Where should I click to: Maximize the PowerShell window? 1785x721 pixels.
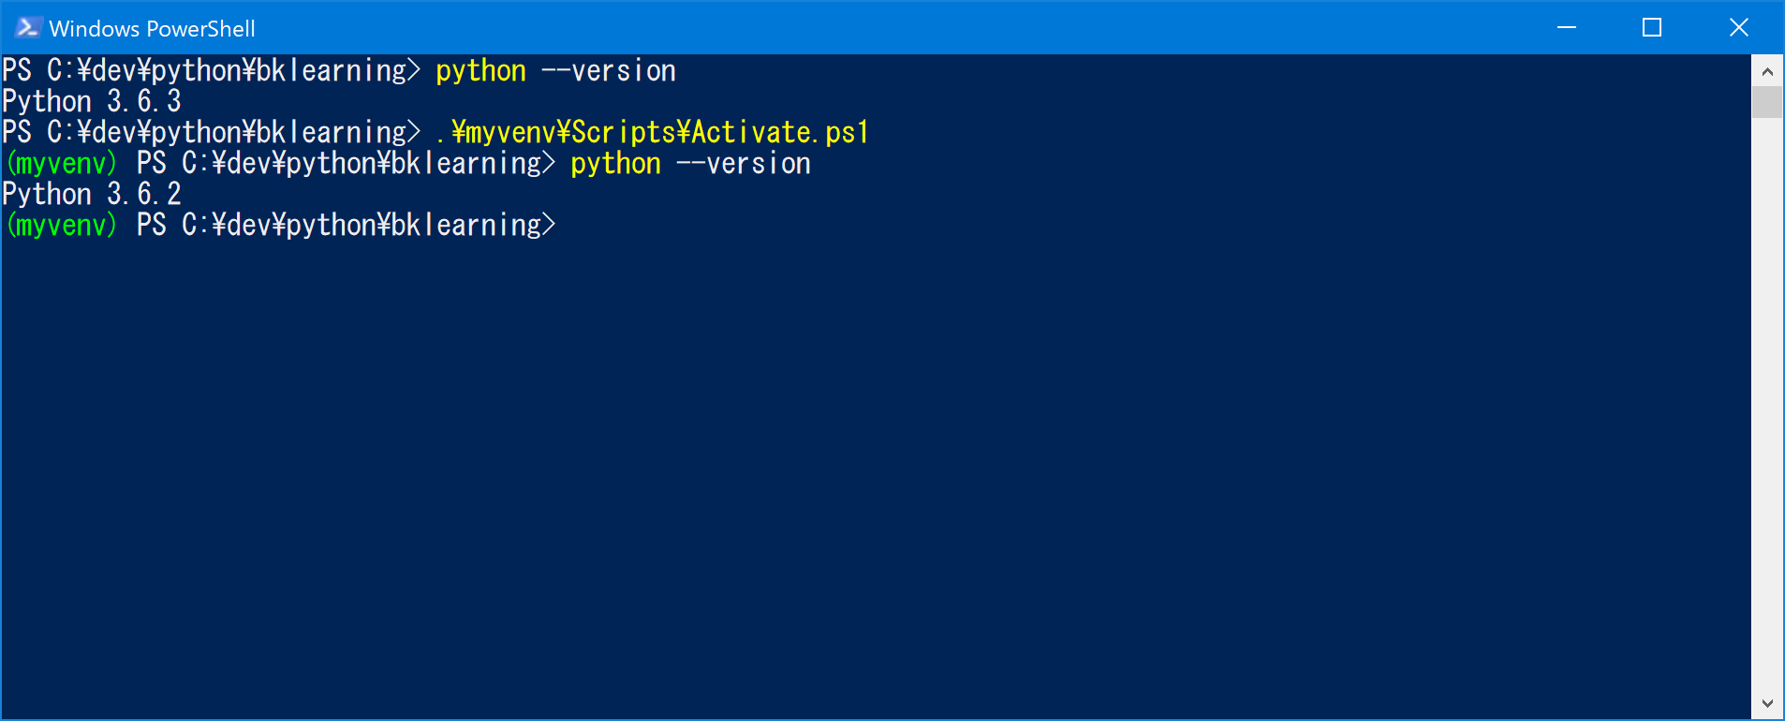click(x=1652, y=27)
